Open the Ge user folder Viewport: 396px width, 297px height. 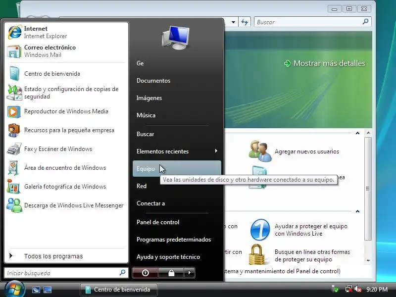click(177, 63)
